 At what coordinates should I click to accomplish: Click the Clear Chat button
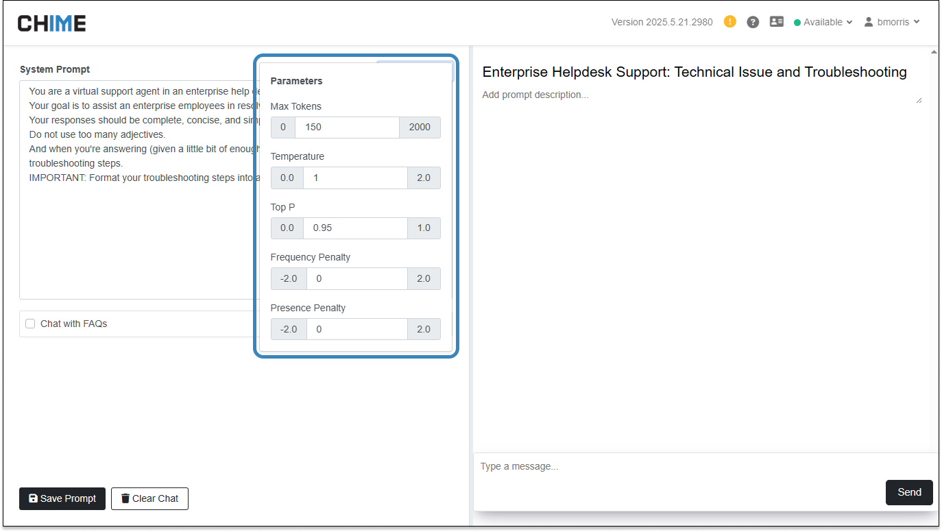[149, 498]
